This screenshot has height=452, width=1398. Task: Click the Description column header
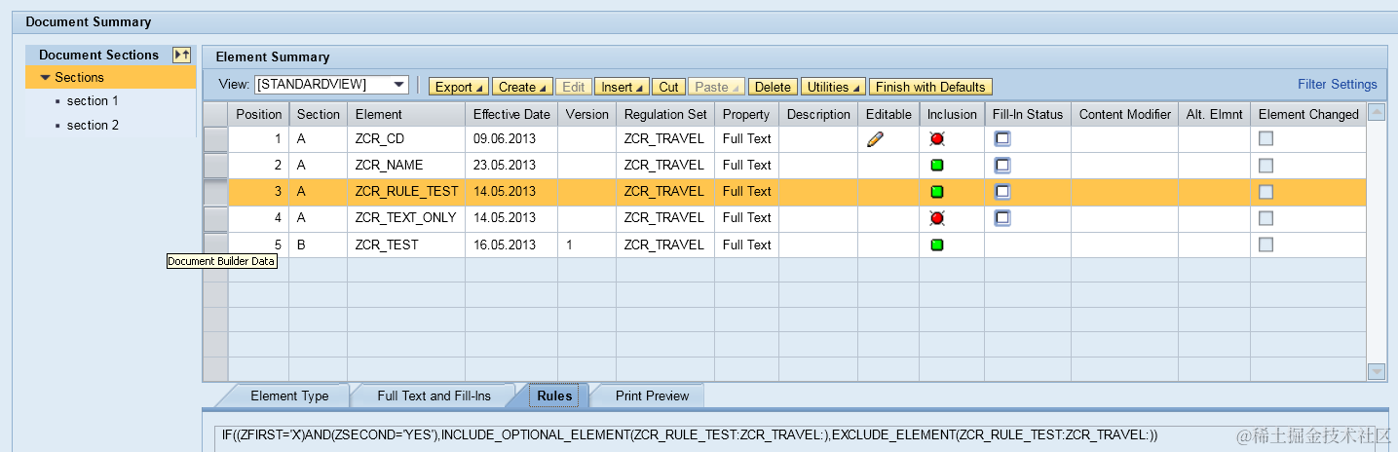pos(818,114)
